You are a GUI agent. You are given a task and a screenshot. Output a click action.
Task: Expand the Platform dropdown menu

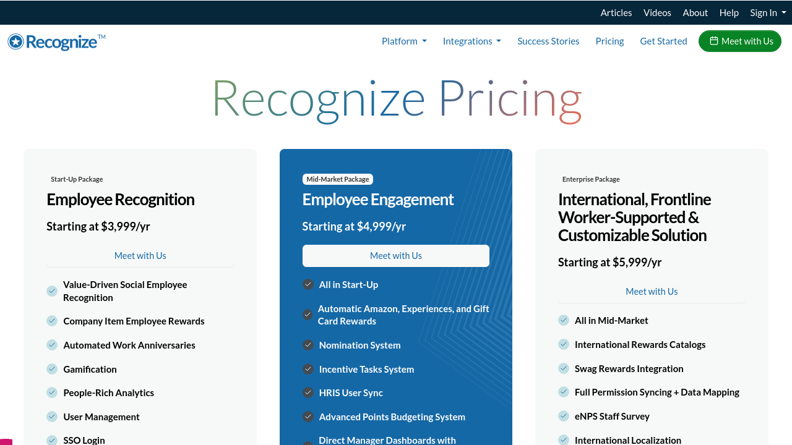(x=404, y=41)
